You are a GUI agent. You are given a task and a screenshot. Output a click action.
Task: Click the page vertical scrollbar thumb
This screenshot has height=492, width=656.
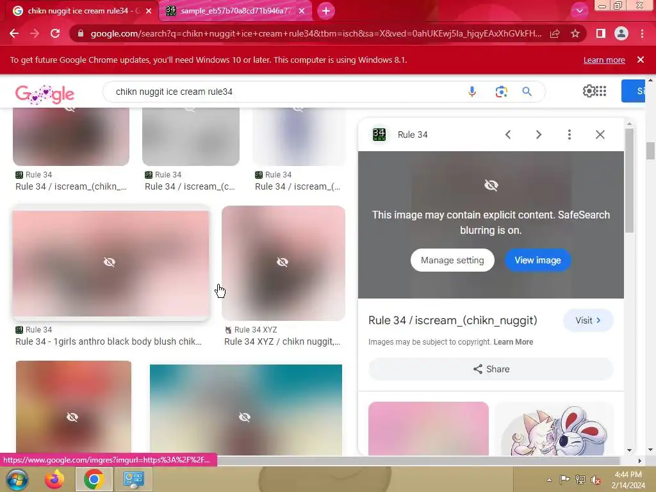(x=650, y=151)
